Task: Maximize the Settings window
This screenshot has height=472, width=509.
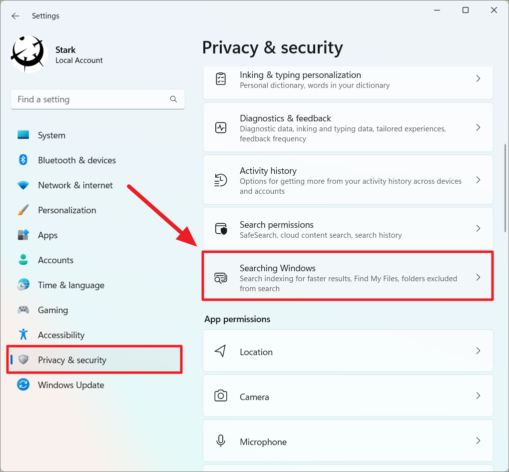Action: [x=466, y=10]
